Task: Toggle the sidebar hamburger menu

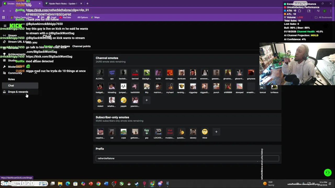Action: (x=5, y=26)
